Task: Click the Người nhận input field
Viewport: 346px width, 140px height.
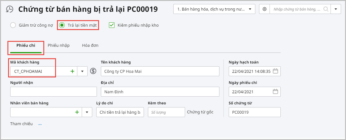Action: point(53,92)
